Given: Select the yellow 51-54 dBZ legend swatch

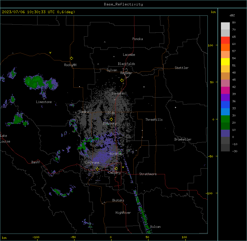Looking at the screenshot, I should coord(225,62).
